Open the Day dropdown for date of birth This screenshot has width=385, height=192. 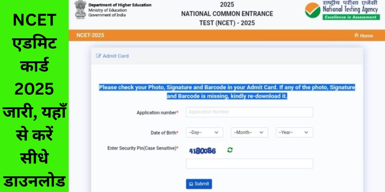click(x=204, y=132)
